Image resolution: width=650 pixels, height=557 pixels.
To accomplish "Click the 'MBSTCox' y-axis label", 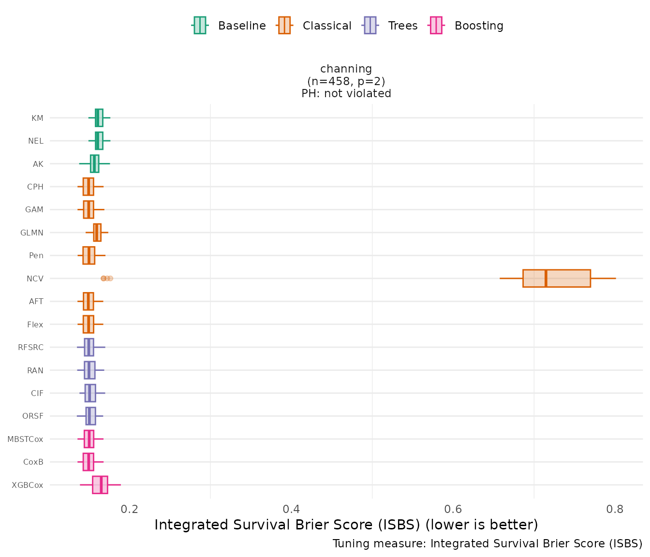I will point(25,440).
